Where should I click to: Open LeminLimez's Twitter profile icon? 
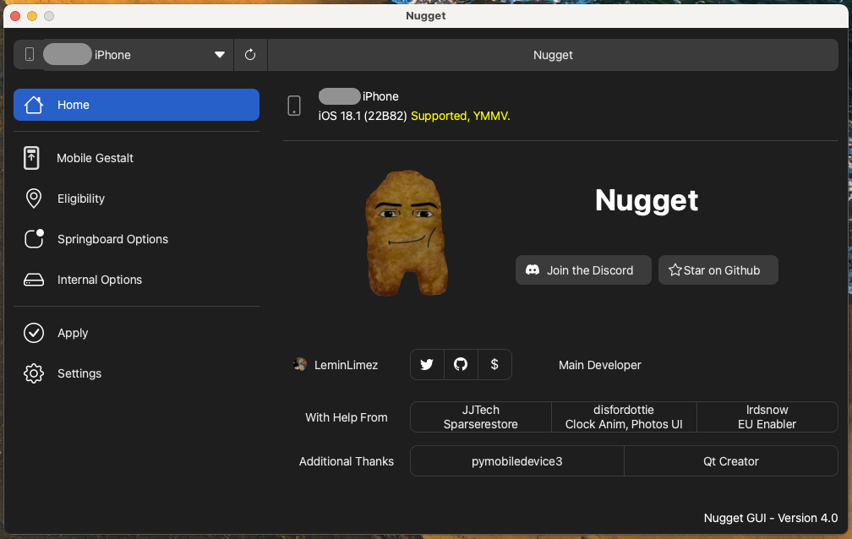pos(427,365)
